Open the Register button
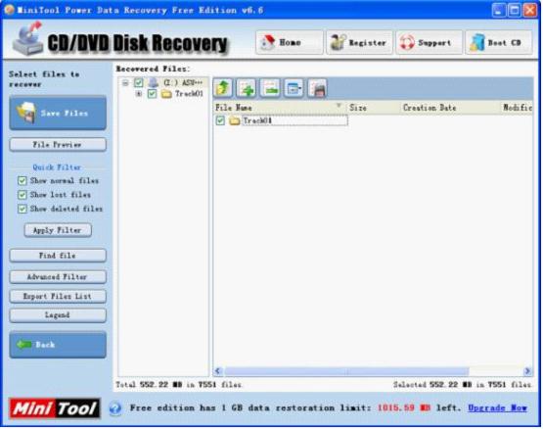The width and height of the screenshot is (543, 429). tap(359, 42)
